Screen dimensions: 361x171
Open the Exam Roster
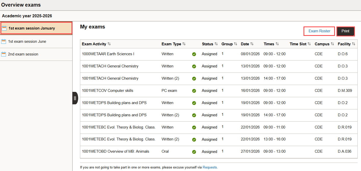[319, 31]
